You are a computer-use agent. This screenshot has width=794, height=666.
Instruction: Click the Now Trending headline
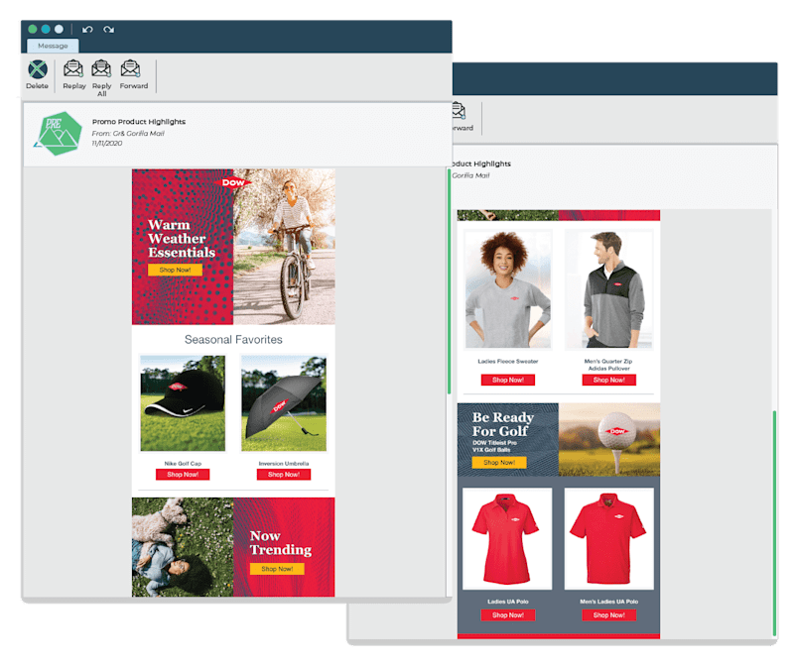[x=281, y=542]
